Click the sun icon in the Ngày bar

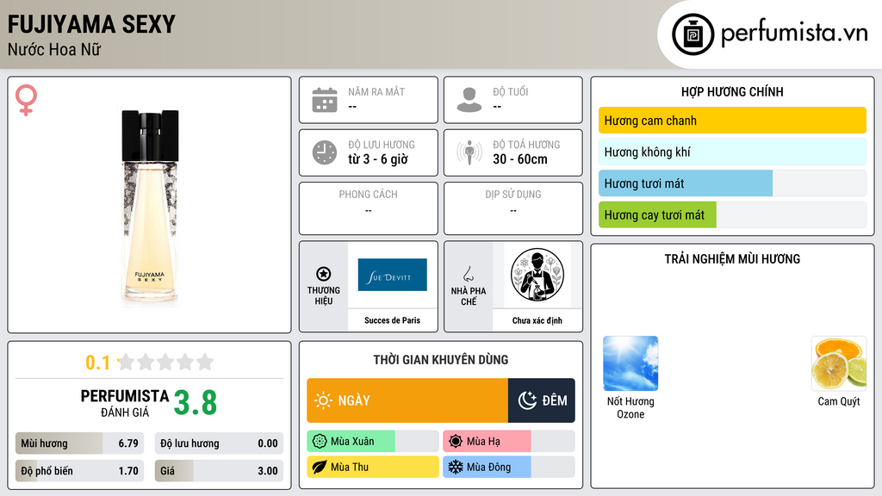coord(323,400)
